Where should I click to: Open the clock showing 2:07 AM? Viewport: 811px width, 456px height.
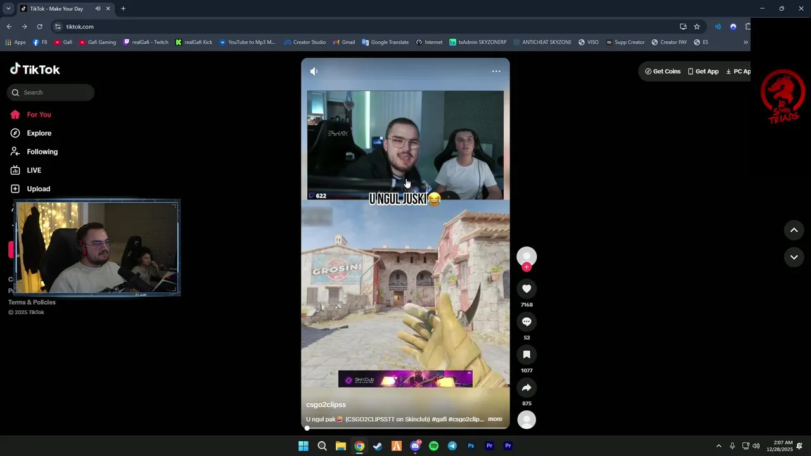pos(779,446)
